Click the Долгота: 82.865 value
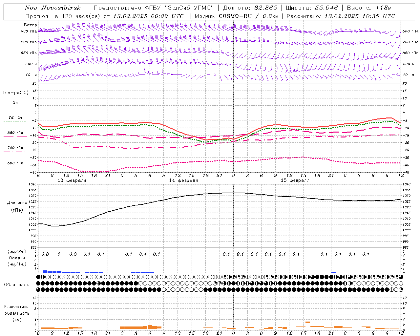Screen dimensions: 420x336 pyautogui.click(x=250, y=8)
